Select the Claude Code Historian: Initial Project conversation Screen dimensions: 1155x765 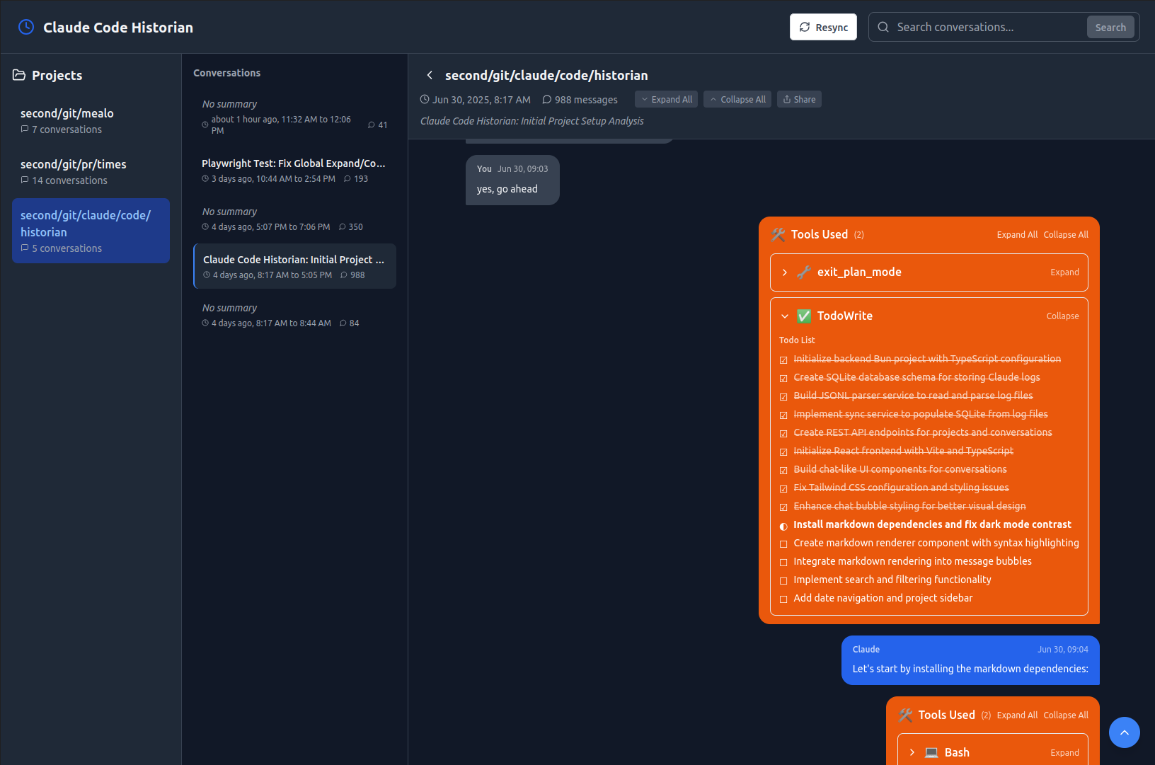point(294,266)
